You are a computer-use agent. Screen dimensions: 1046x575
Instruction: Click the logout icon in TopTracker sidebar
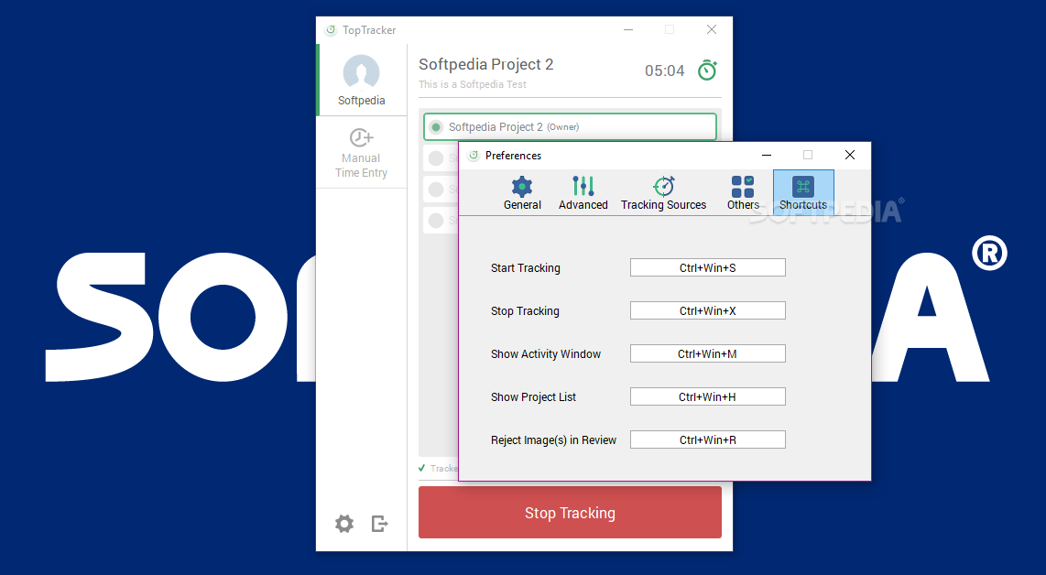coord(379,524)
